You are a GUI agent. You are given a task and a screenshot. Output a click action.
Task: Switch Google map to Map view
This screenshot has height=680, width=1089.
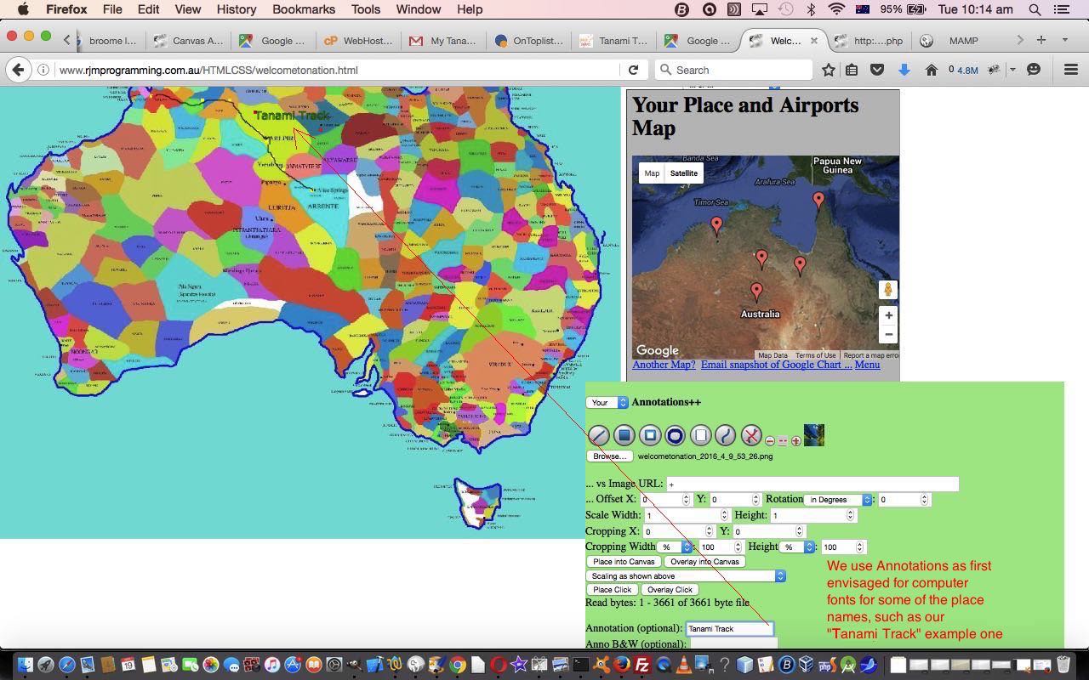pyautogui.click(x=651, y=173)
